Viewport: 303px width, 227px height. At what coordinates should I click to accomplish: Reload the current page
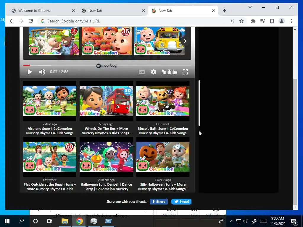[31, 21]
